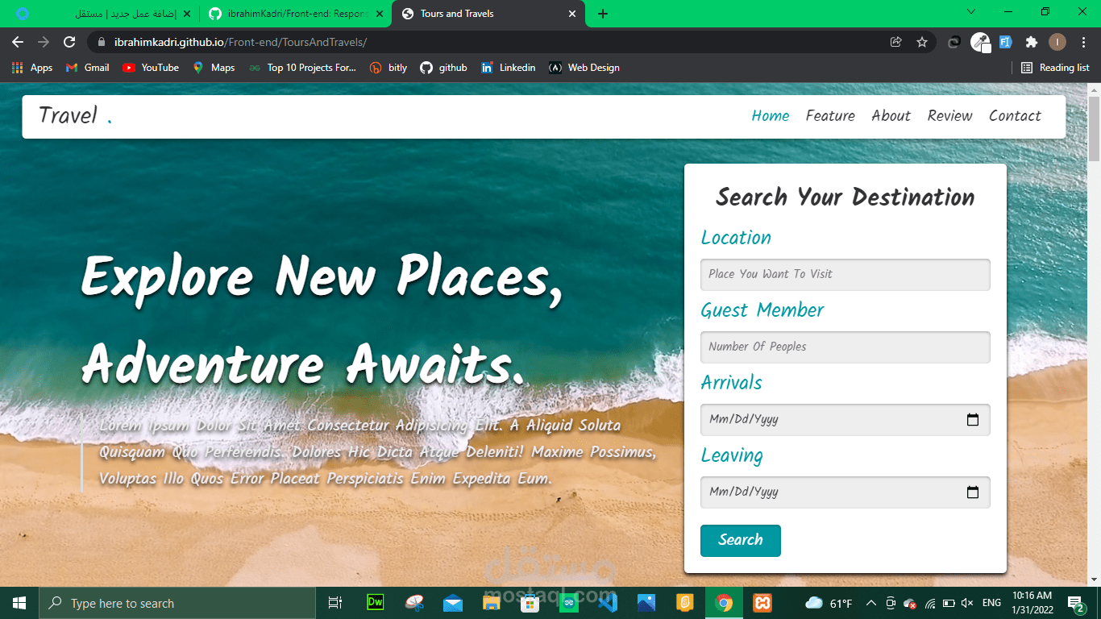This screenshot has height=619, width=1101.
Task: Click the address bar URL
Action: coord(240,42)
